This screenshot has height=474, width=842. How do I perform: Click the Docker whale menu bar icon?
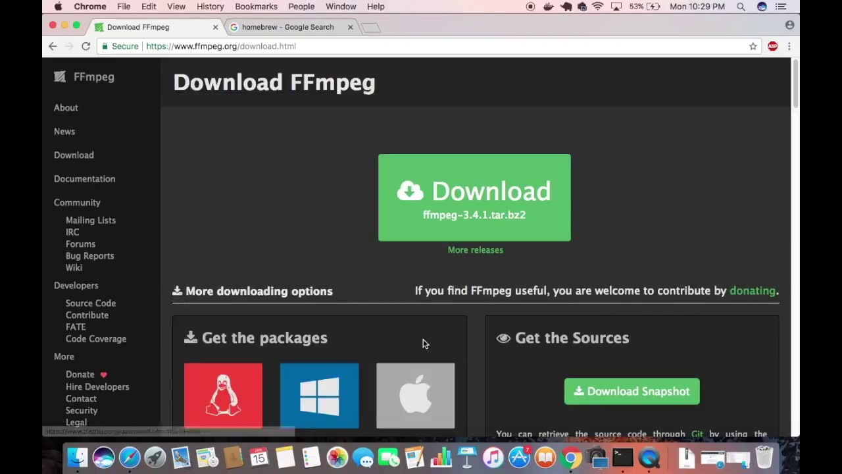pyautogui.click(x=549, y=7)
